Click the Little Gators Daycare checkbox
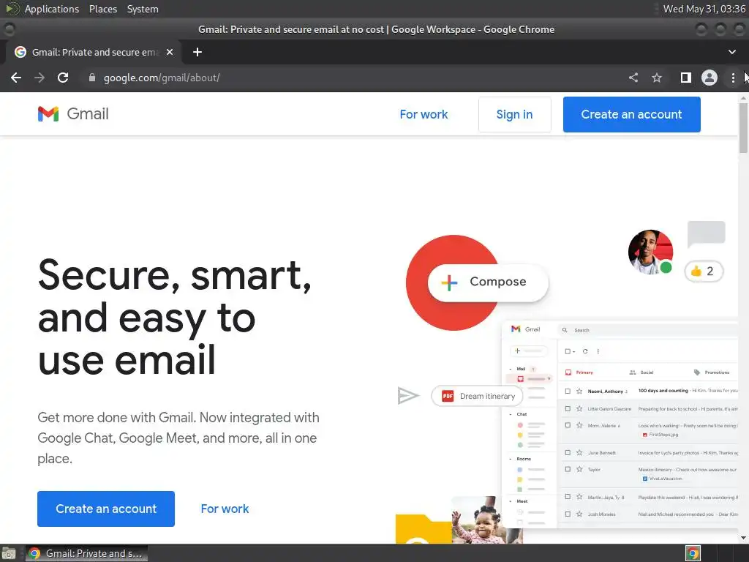Screen dimensions: 749x562 [x=568, y=408]
